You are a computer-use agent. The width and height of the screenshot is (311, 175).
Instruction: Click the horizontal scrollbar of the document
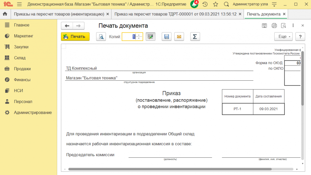170,169
